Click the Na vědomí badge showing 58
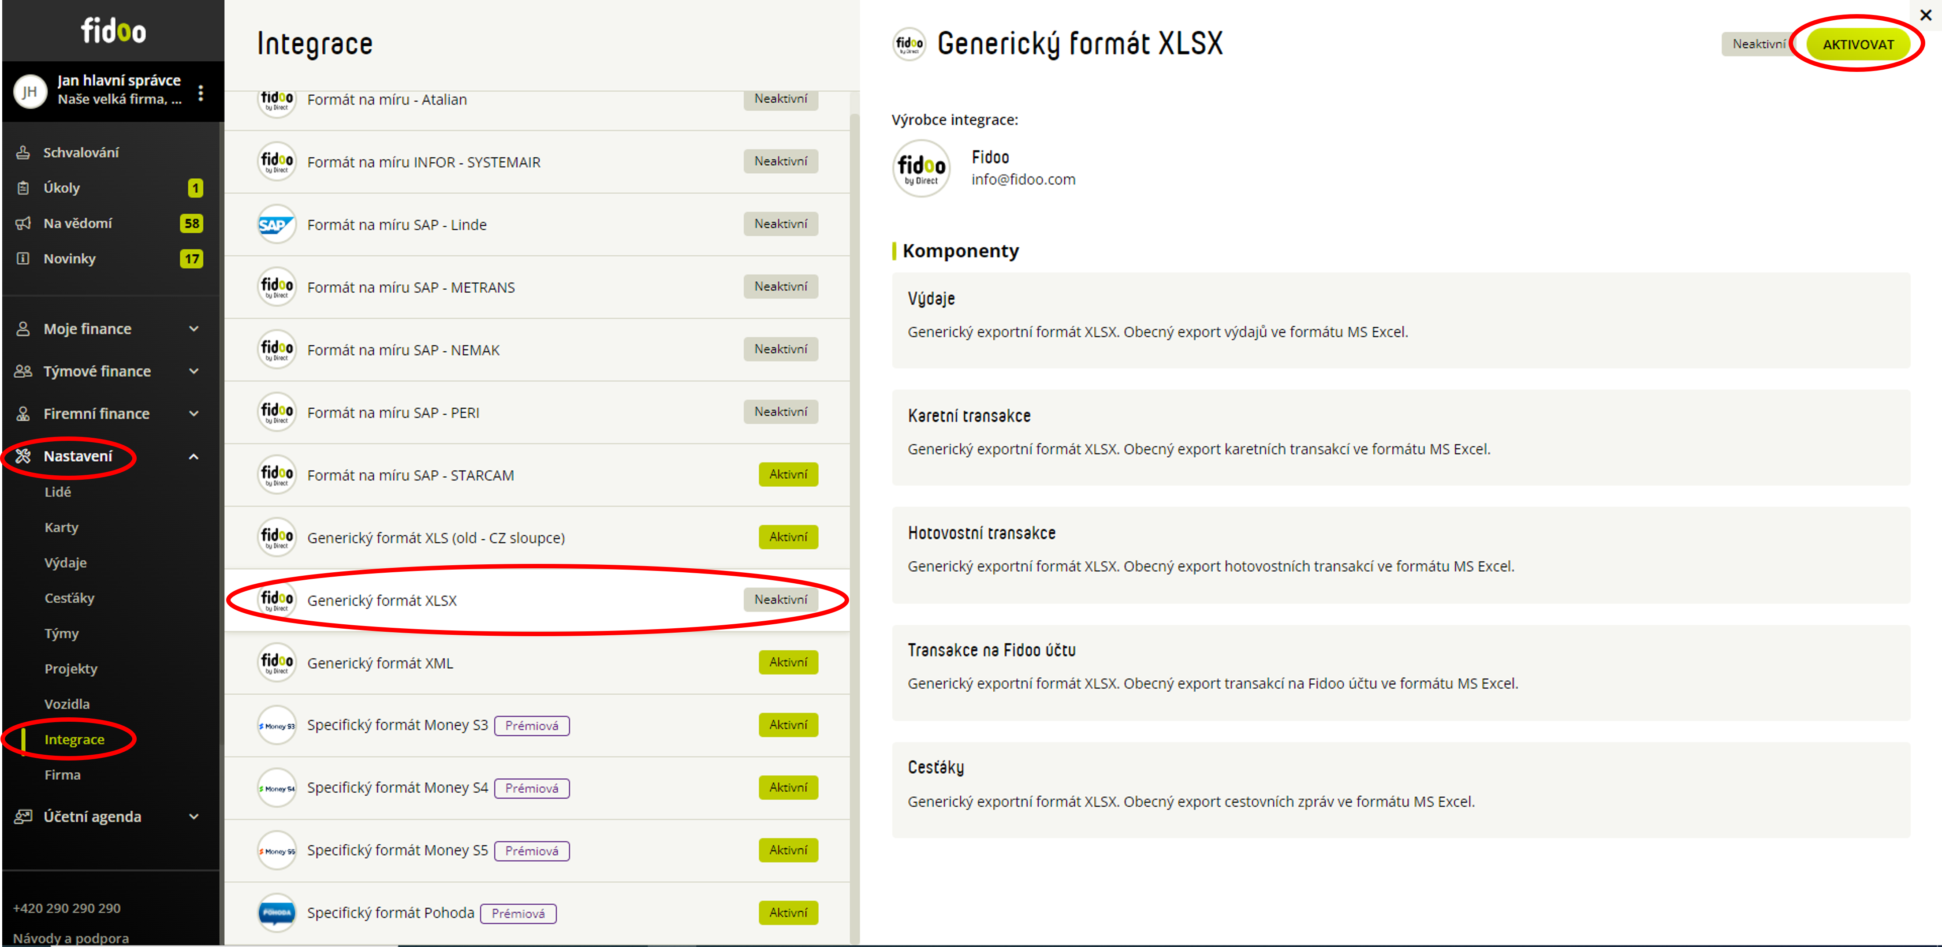Viewport: 1942px width, 947px height. [x=191, y=223]
